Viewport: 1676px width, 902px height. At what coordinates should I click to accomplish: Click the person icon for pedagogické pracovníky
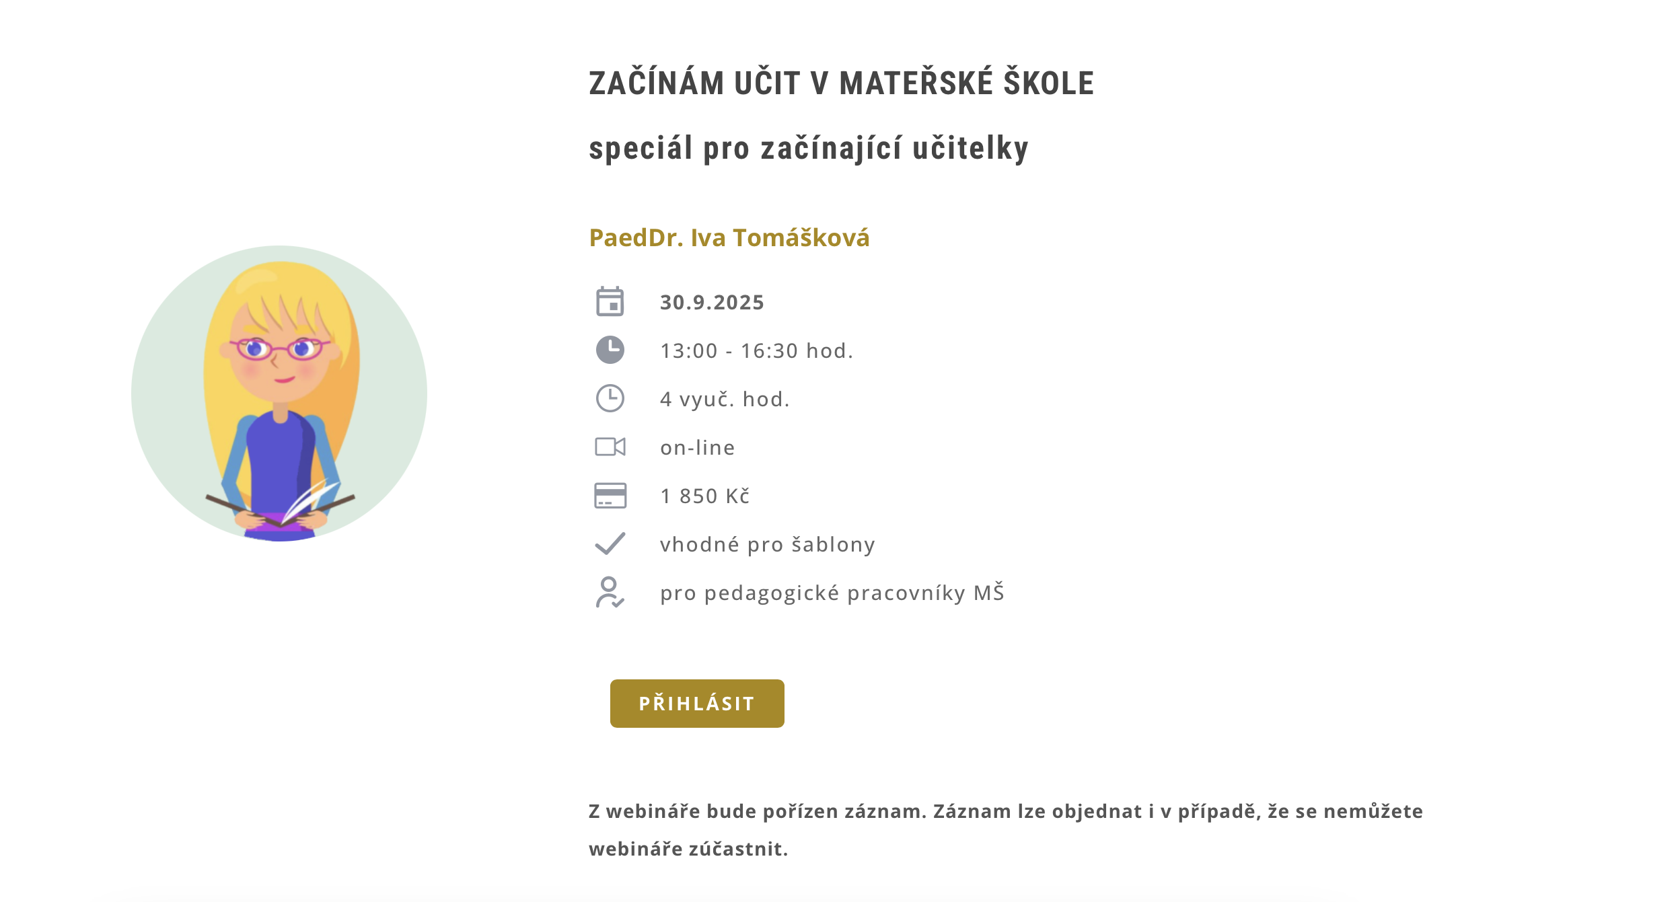pyautogui.click(x=610, y=592)
